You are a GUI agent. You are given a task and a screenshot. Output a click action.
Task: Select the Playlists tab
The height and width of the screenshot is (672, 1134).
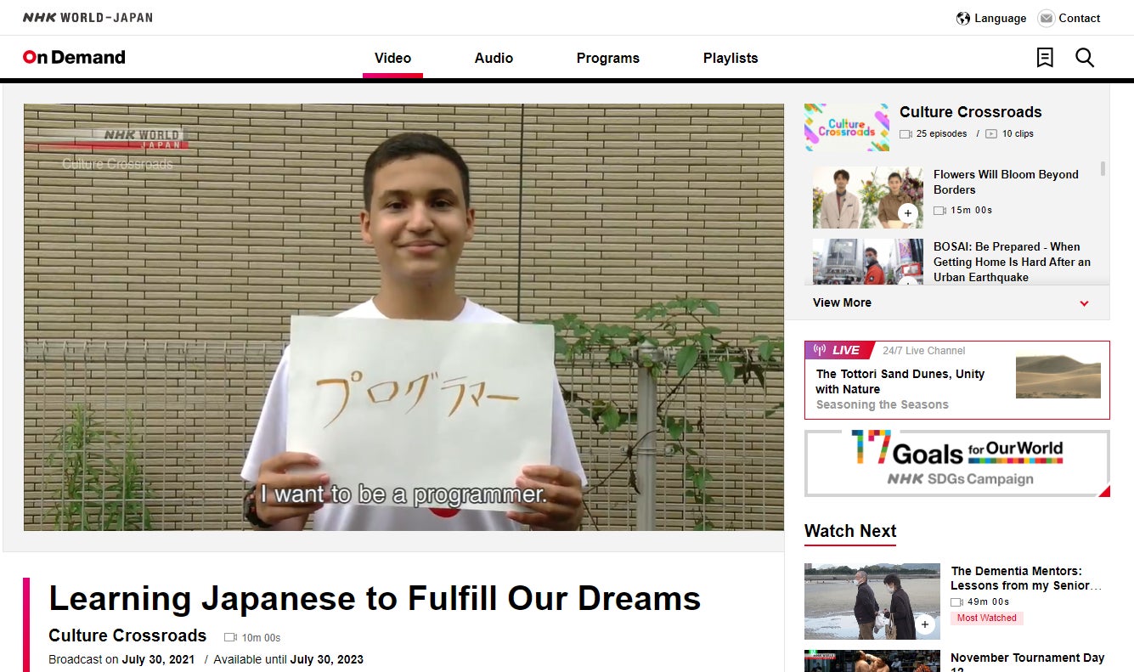(731, 58)
